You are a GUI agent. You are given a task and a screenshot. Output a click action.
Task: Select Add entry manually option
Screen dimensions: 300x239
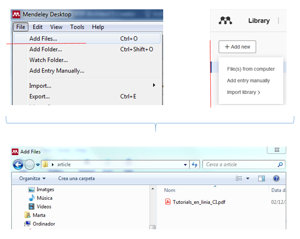[x=248, y=81]
